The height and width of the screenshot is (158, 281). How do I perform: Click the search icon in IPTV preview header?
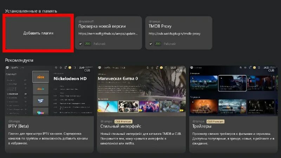pyautogui.click(x=56, y=67)
